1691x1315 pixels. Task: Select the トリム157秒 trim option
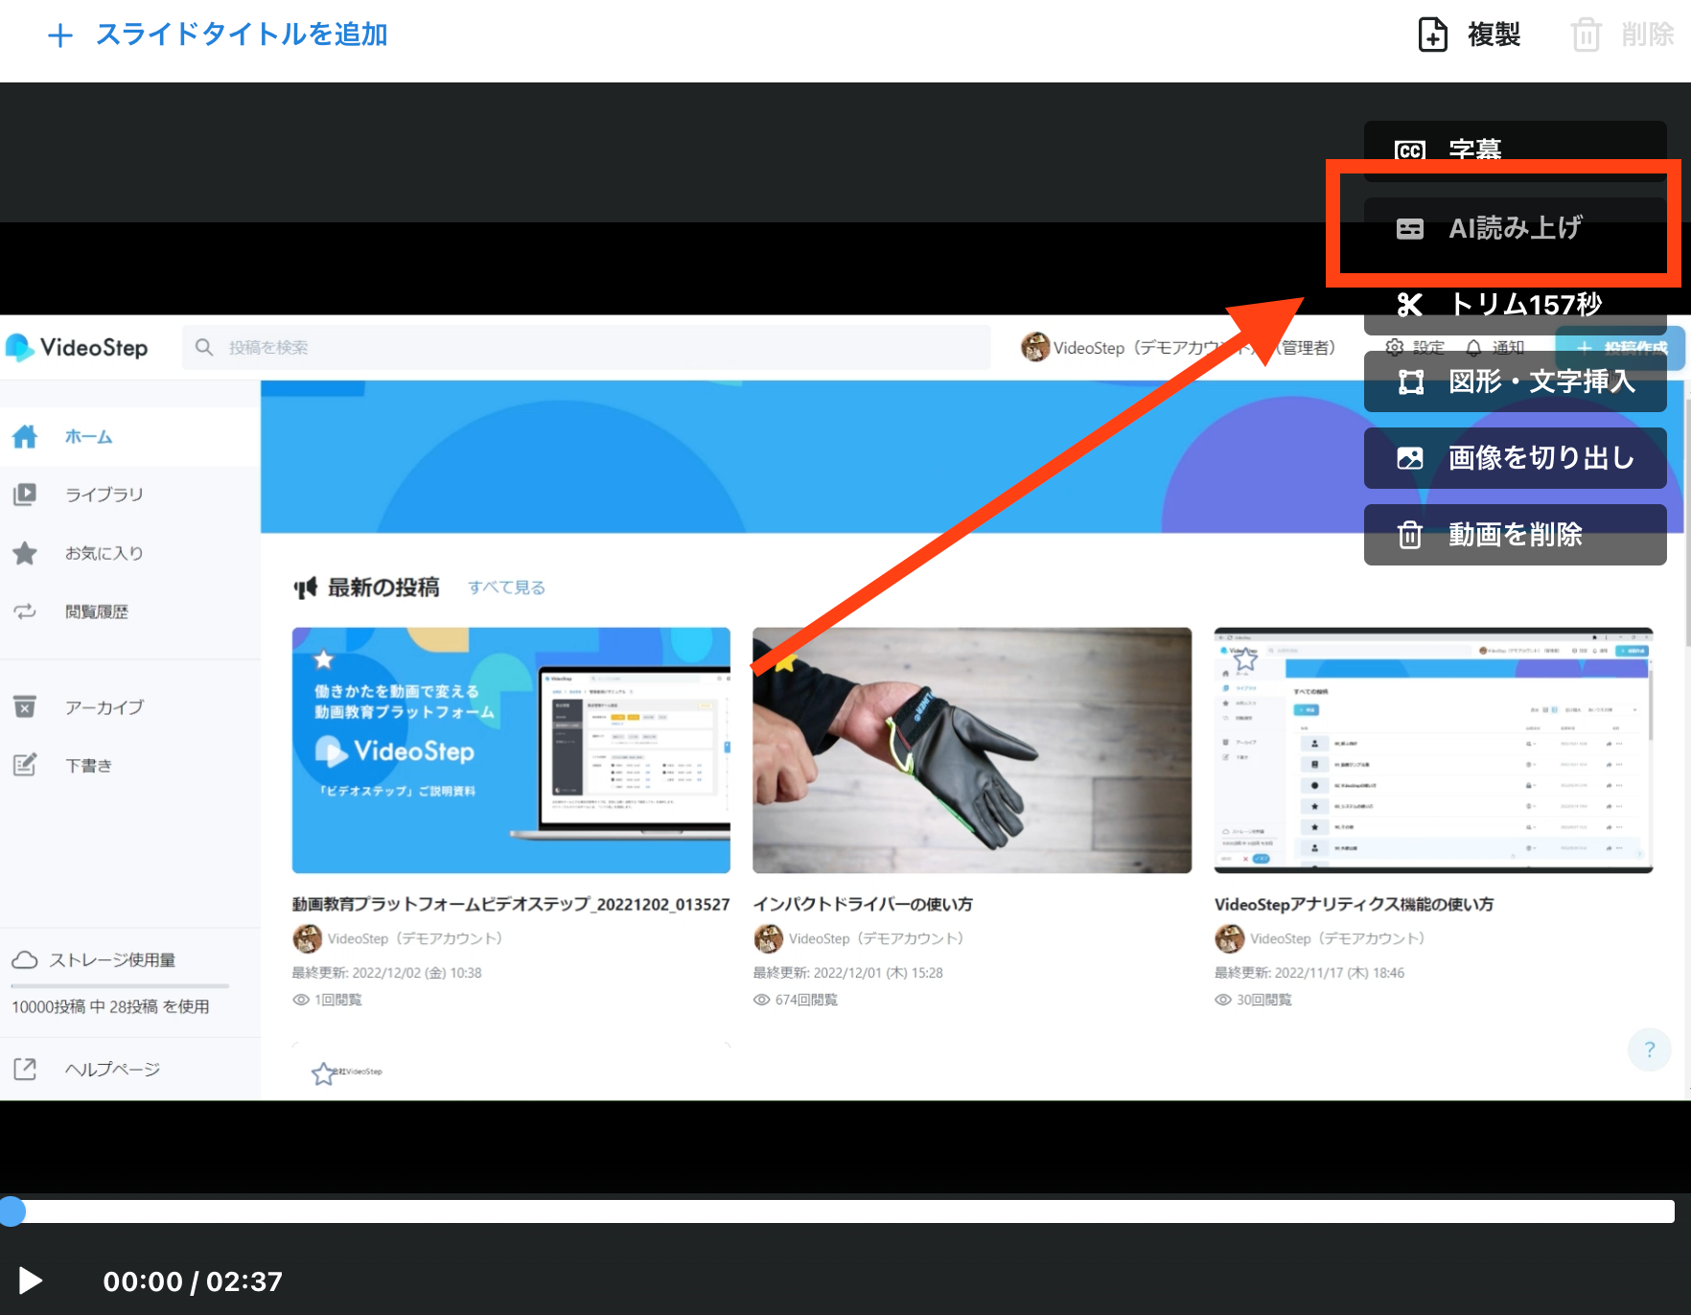click(x=1515, y=305)
